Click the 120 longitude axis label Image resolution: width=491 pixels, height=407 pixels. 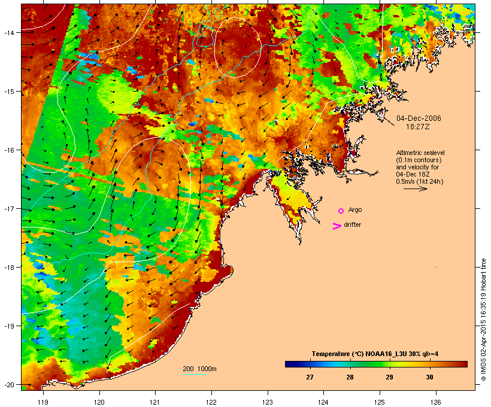99,402
